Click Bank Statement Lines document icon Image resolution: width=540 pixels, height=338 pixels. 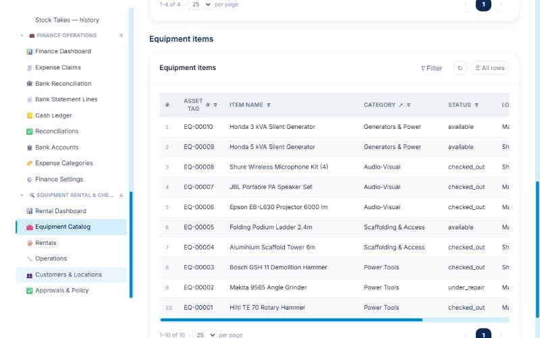(x=30, y=99)
